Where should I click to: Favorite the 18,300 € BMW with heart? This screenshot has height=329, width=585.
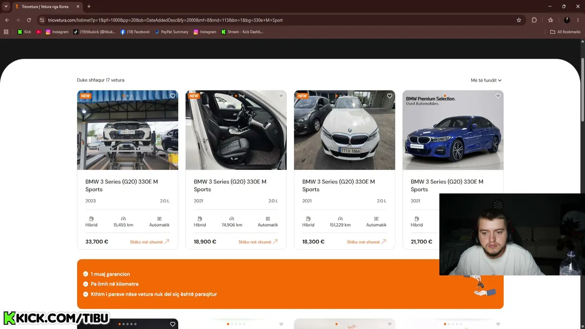click(389, 96)
